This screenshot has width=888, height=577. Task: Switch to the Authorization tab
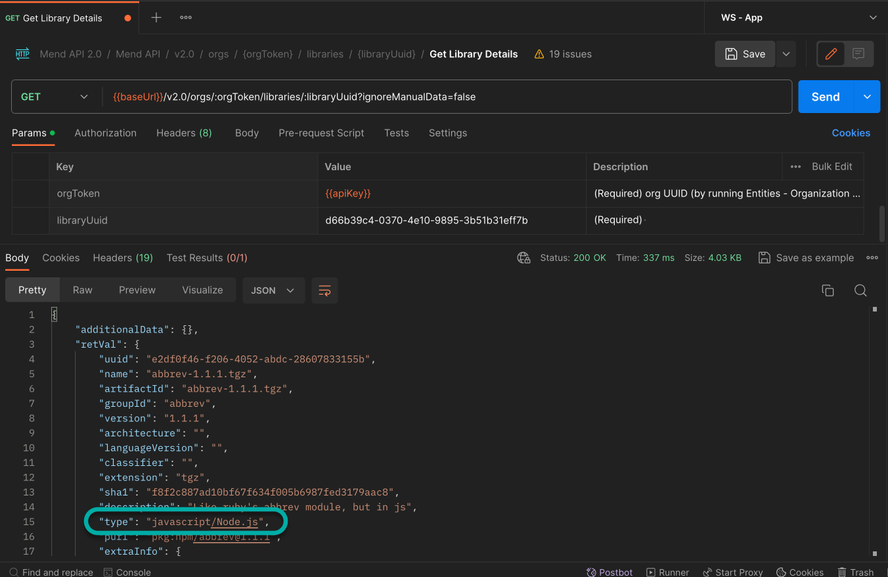pyautogui.click(x=105, y=133)
